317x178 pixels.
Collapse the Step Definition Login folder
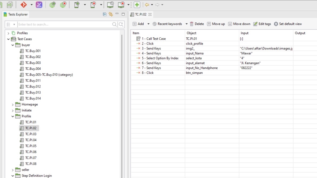[13, 176]
